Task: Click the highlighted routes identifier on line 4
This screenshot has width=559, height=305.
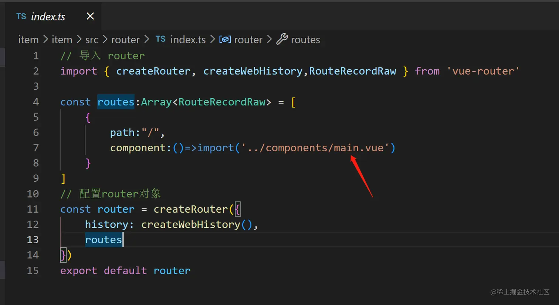Action: (116, 102)
